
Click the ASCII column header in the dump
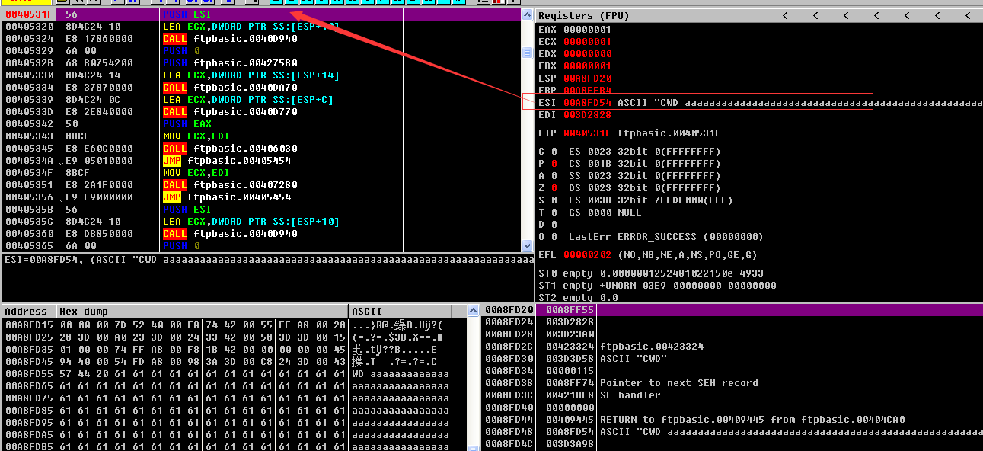click(x=367, y=312)
